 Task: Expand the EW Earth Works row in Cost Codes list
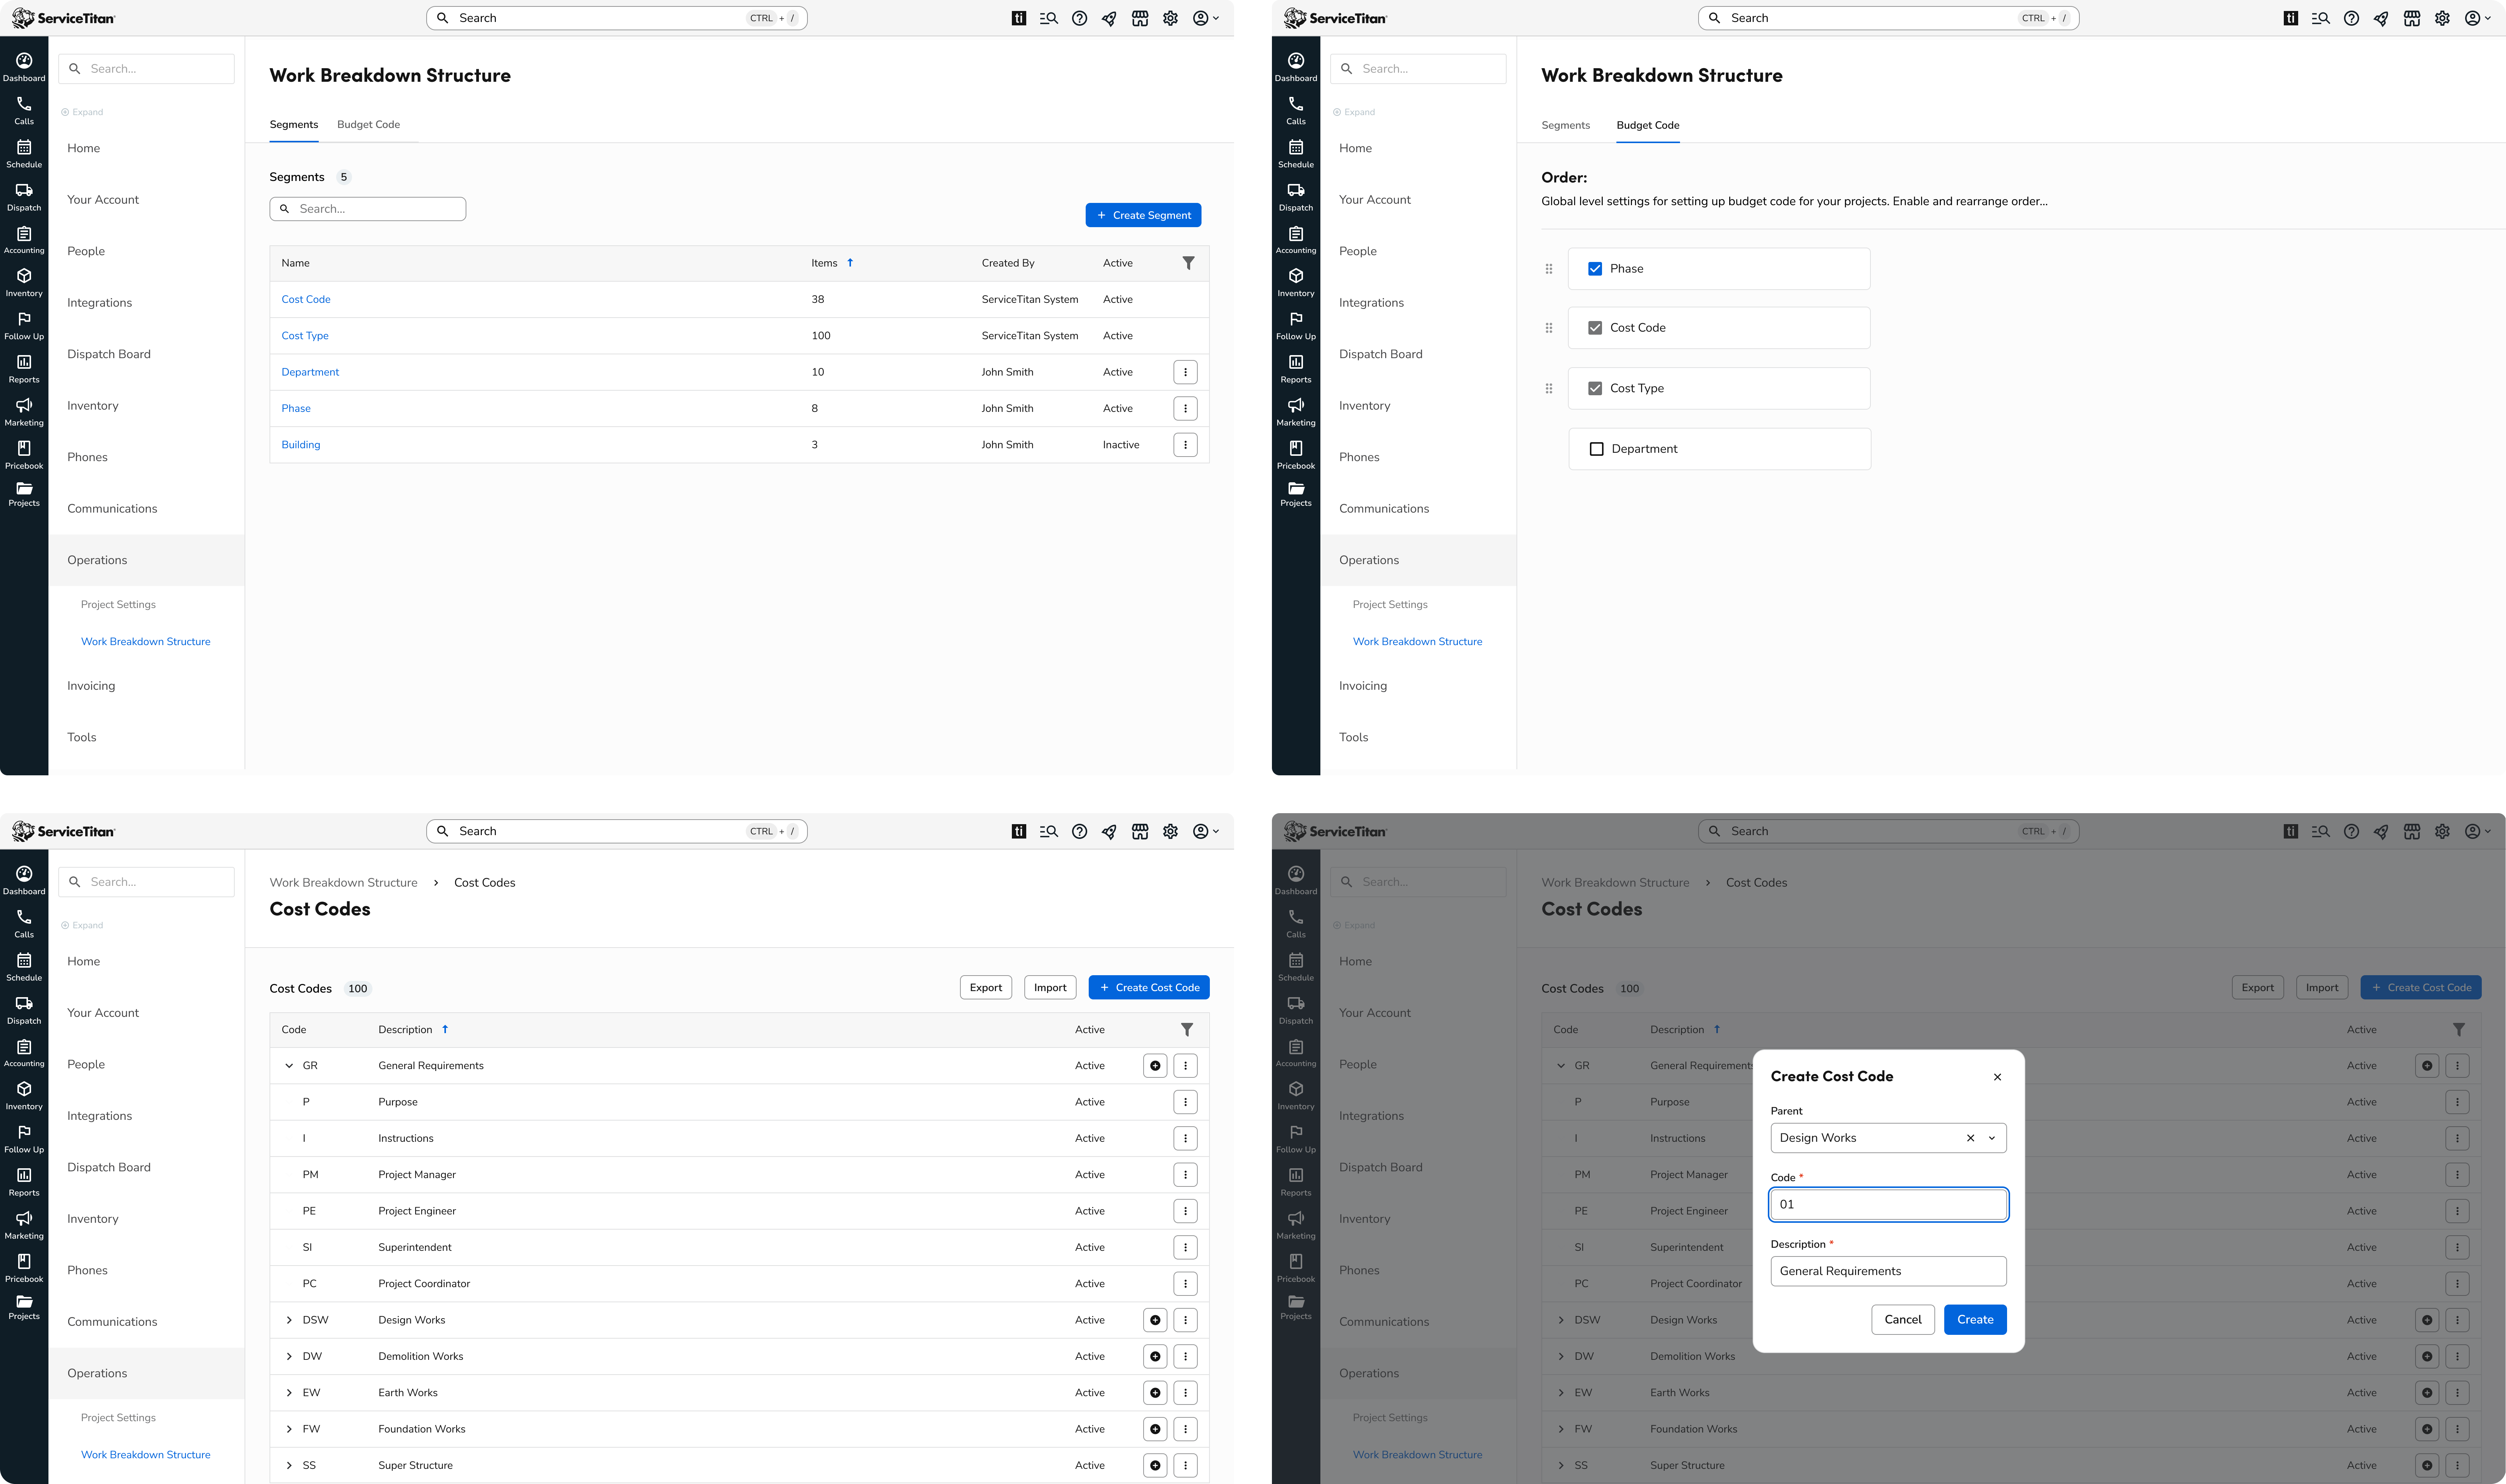tap(289, 1393)
